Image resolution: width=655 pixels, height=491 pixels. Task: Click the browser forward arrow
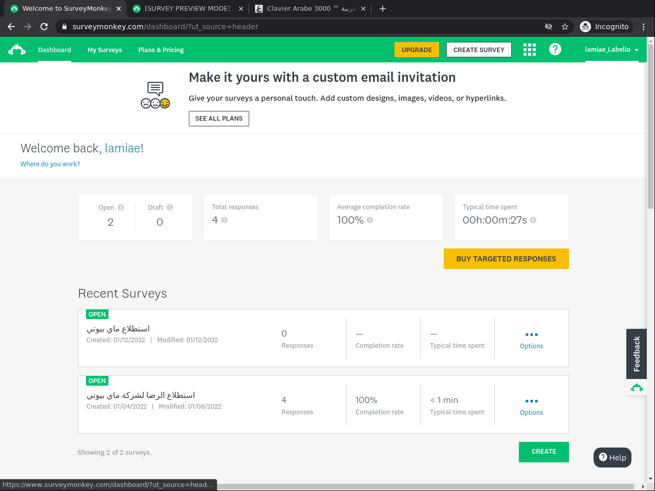pyautogui.click(x=28, y=27)
